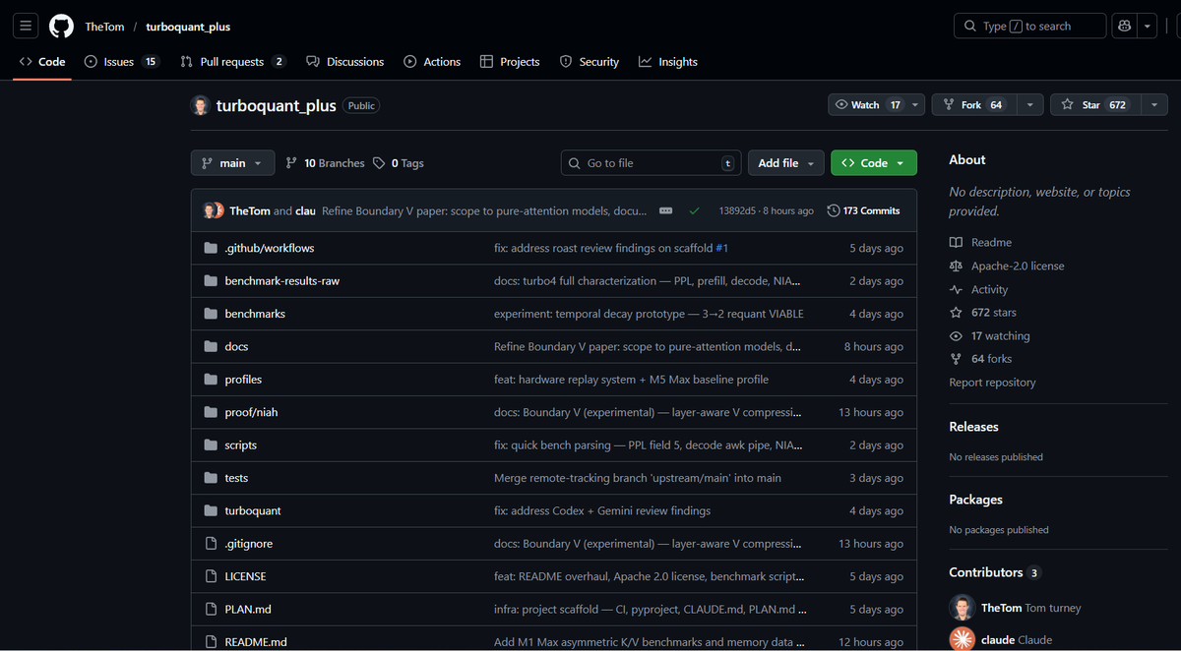The width and height of the screenshot is (1181, 651).
Task: Click the tests folder icon
Action: [211, 478]
